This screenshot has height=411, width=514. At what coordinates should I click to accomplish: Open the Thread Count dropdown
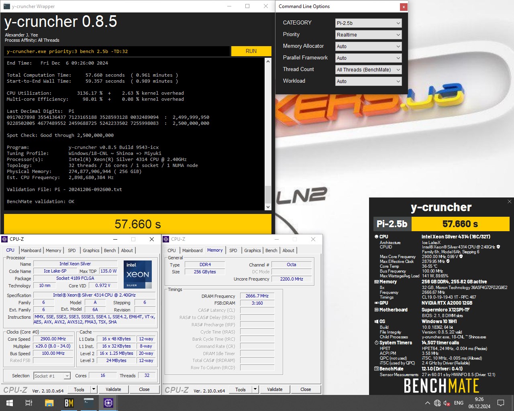click(368, 70)
